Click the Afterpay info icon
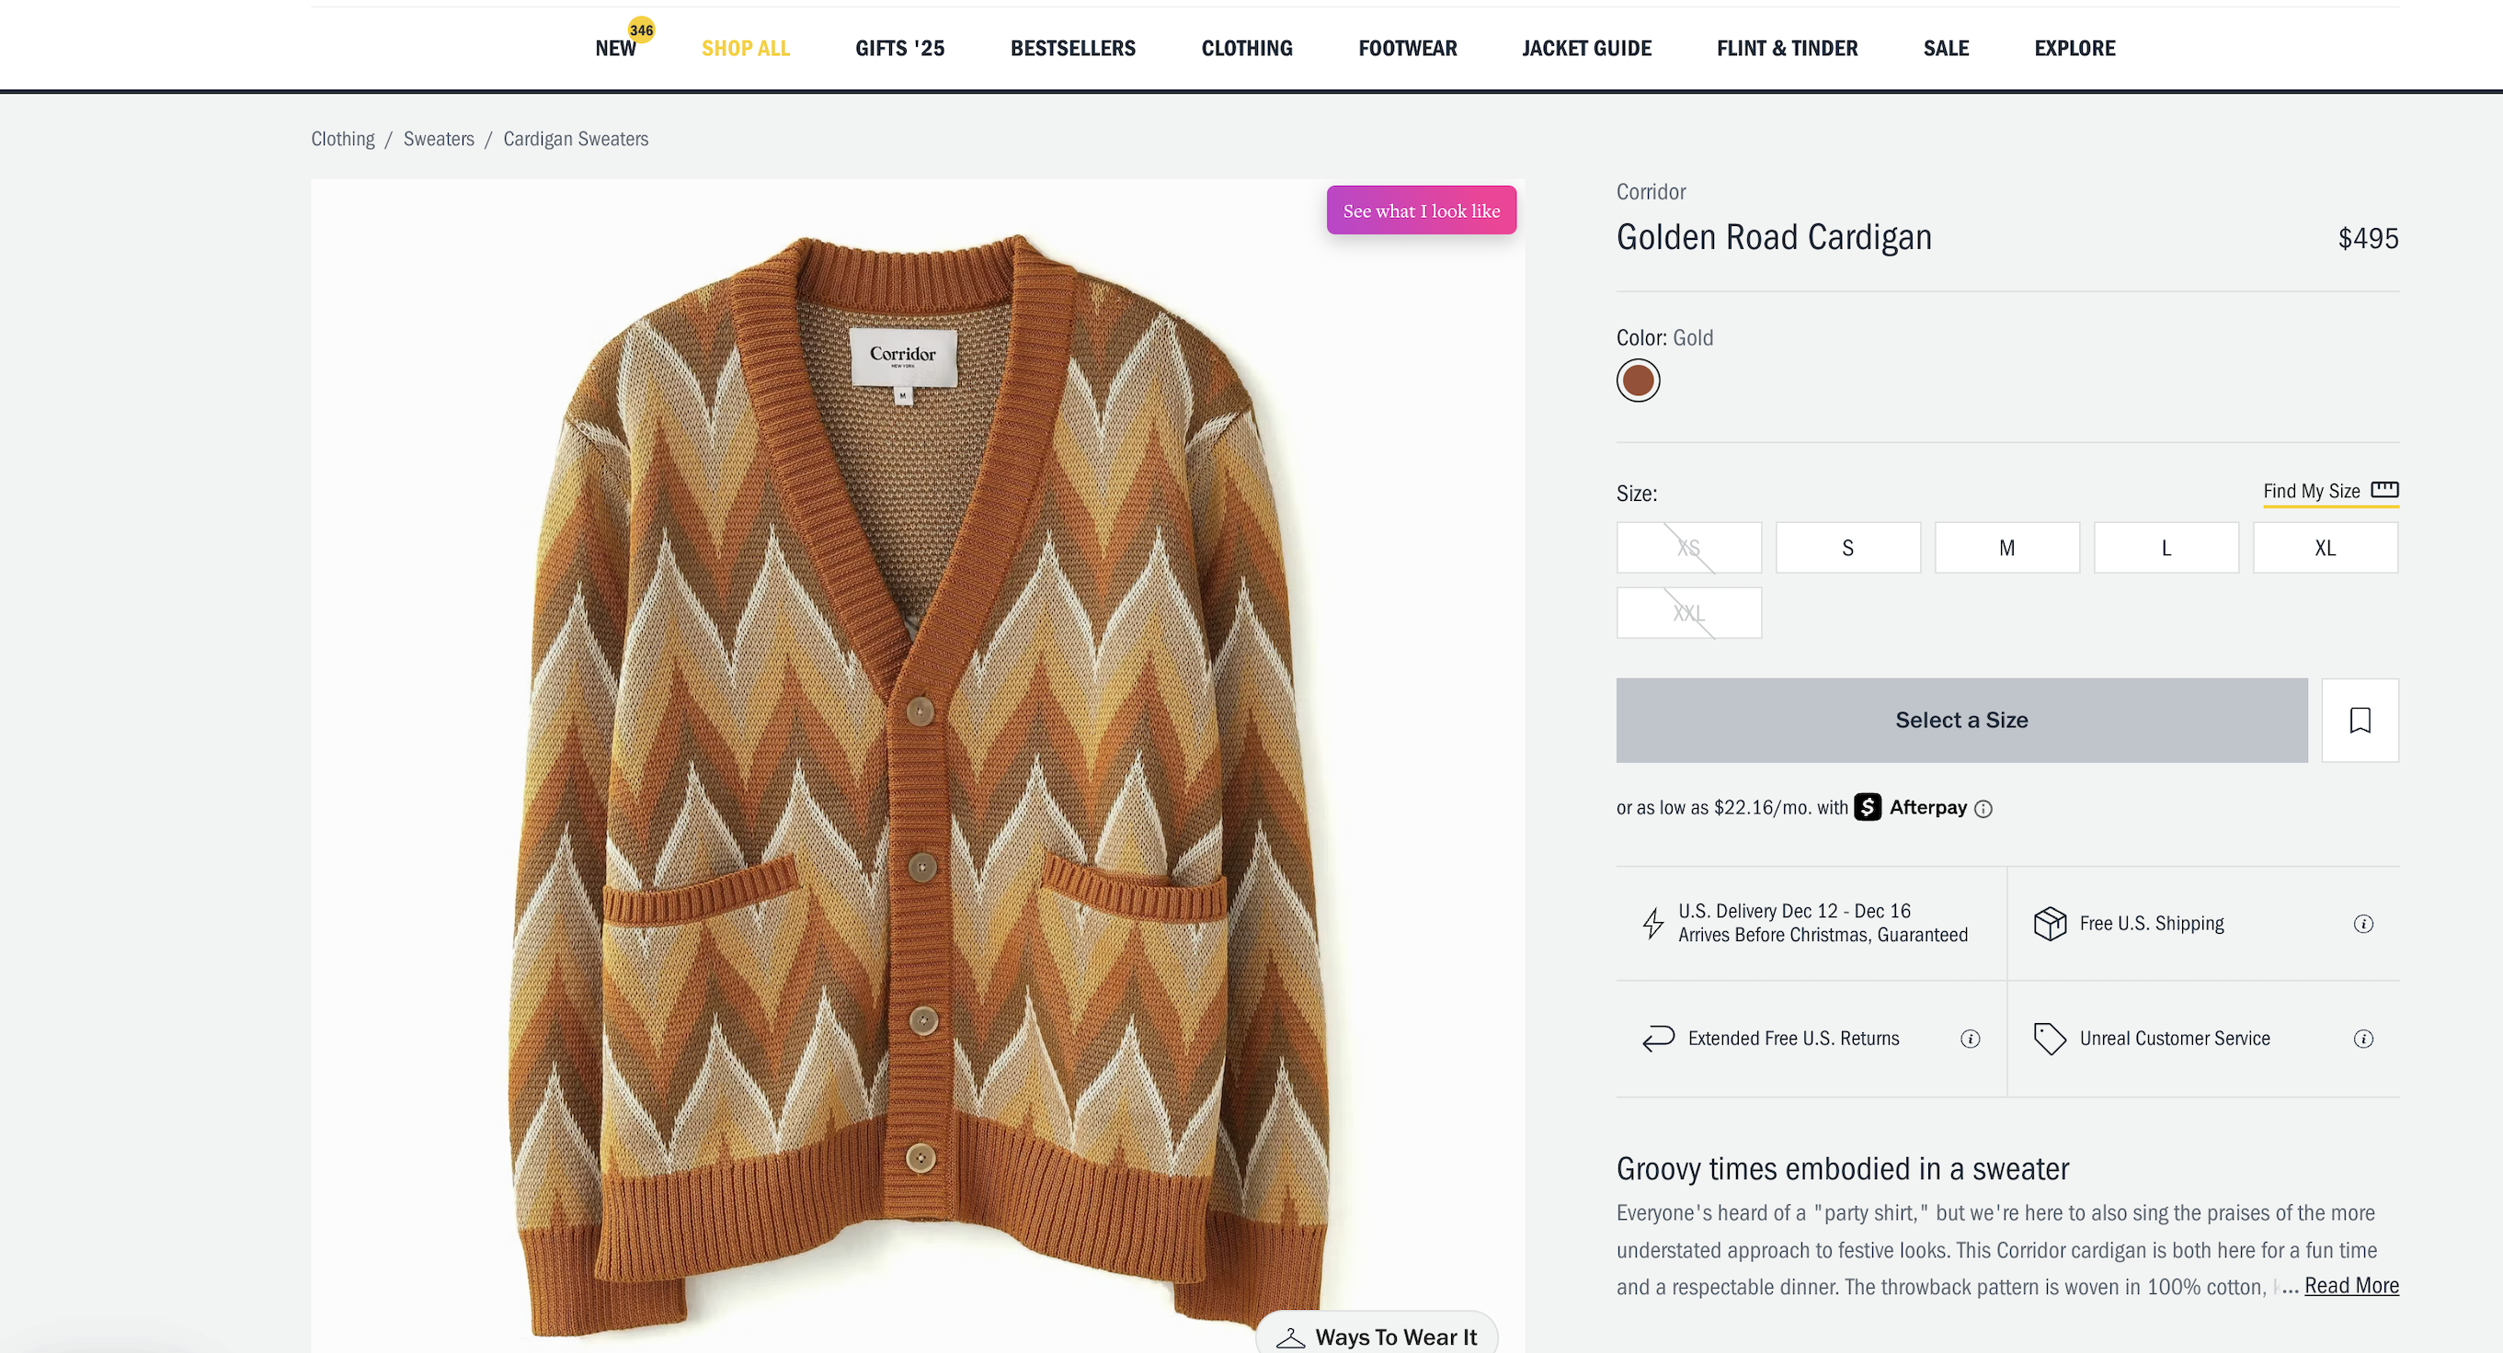The width and height of the screenshot is (2503, 1353). [x=1983, y=809]
